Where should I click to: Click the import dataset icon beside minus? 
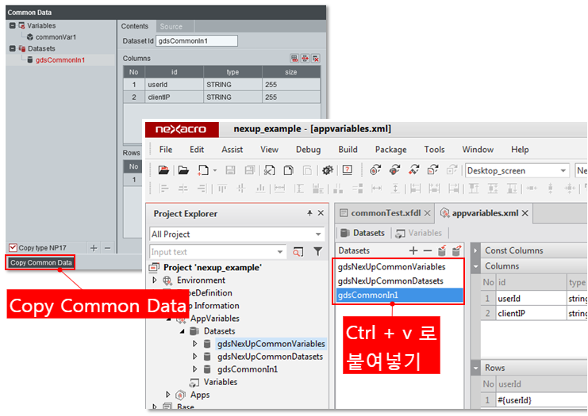pos(442,250)
